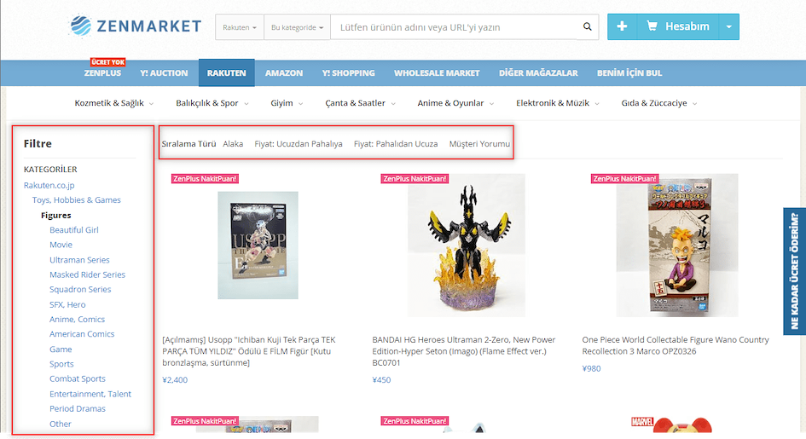Select the Figures category
Viewport: 806px width, 439px height.
pyautogui.click(x=56, y=215)
